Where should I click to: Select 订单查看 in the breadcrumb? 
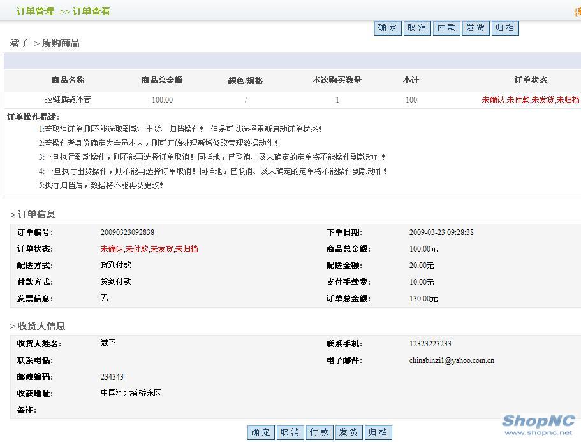click(x=91, y=11)
